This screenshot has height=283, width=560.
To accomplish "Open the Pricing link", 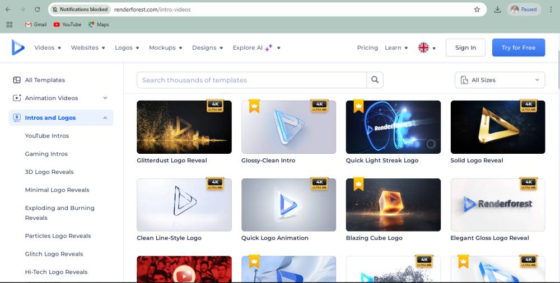I will pyautogui.click(x=367, y=48).
